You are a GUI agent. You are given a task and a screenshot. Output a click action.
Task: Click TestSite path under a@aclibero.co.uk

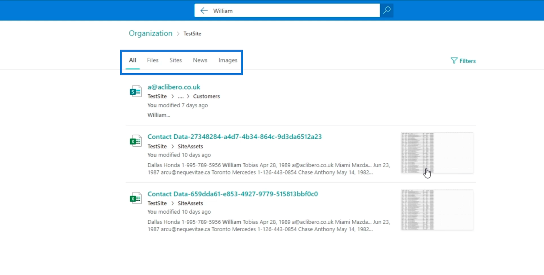coord(157,96)
